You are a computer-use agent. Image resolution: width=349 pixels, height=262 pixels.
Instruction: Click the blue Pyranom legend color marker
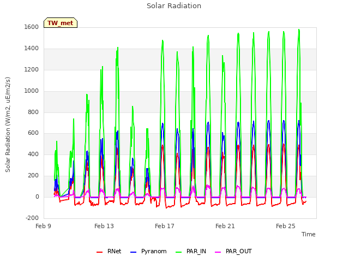[133, 252]
